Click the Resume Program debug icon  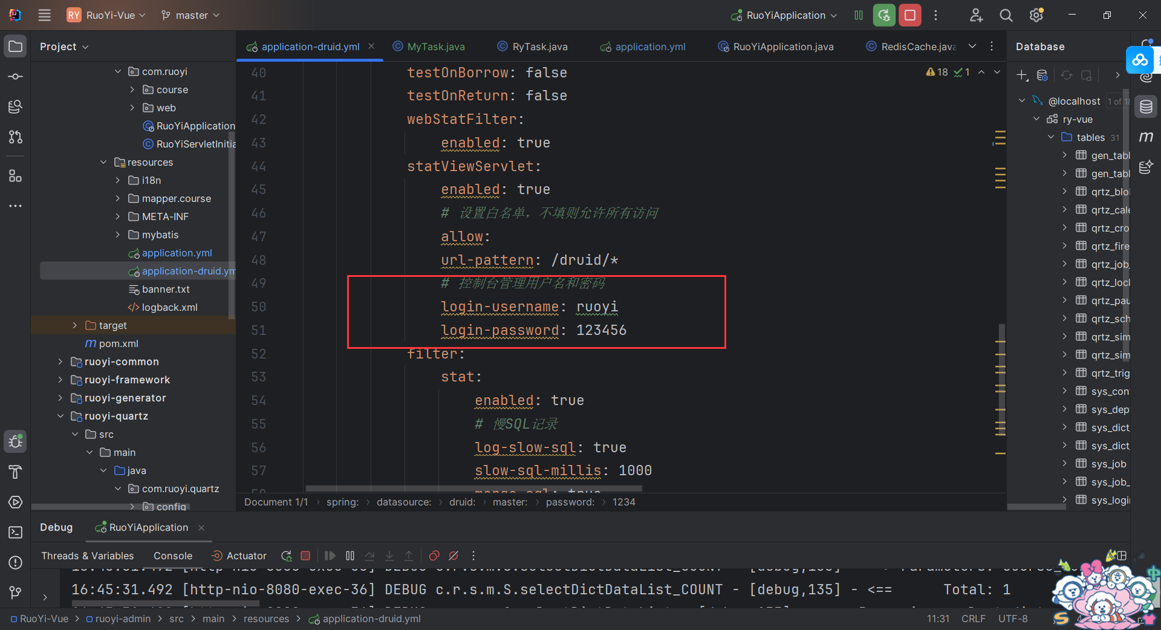[x=330, y=556]
